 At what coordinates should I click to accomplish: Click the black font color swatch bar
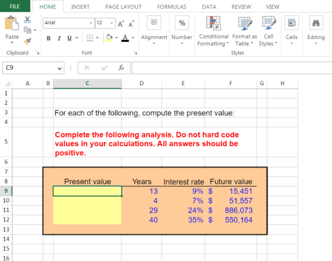(125, 41)
